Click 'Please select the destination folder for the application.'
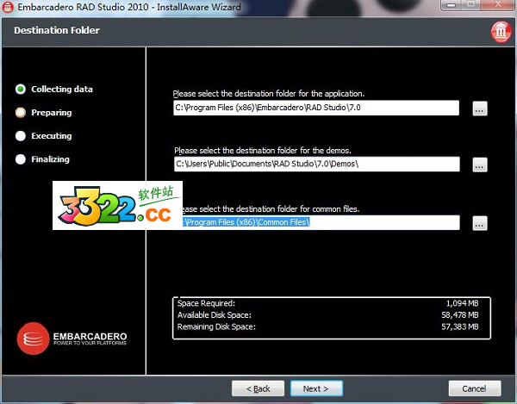517x404 pixels. (269, 94)
